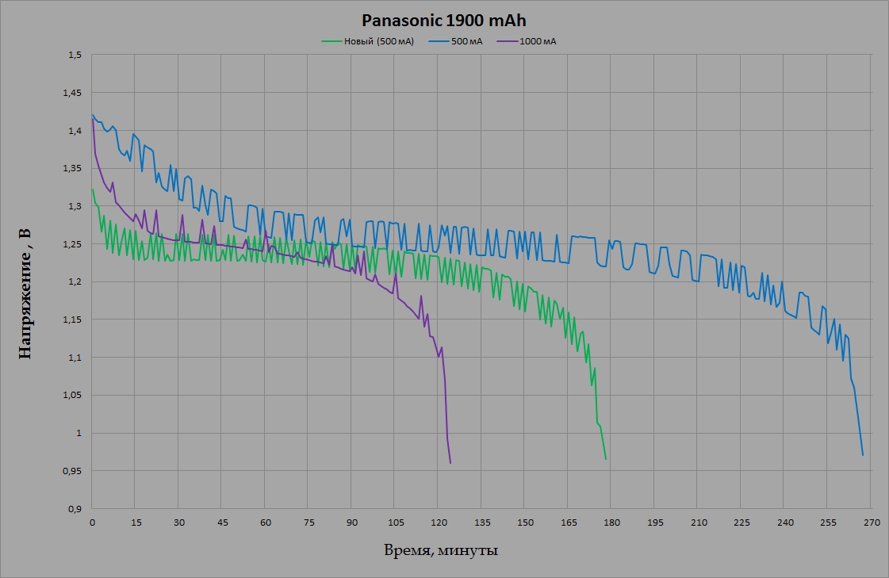Click the 120 tick label on time axis
Viewport: 889px width, 578px height.
pyautogui.click(x=439, y=522)
